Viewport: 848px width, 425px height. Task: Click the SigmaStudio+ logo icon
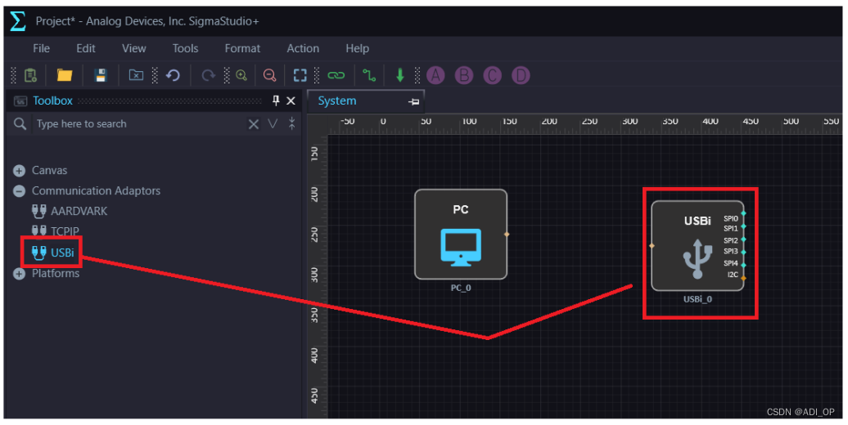(18, 21)
